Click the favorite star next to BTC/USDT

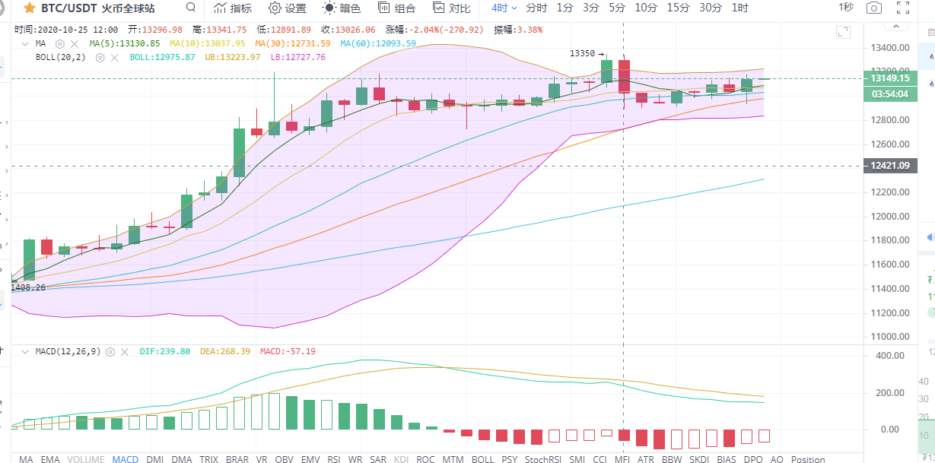pos(29,8)
